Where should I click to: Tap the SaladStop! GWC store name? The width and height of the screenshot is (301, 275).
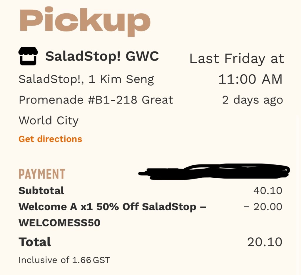pos(102,56)
